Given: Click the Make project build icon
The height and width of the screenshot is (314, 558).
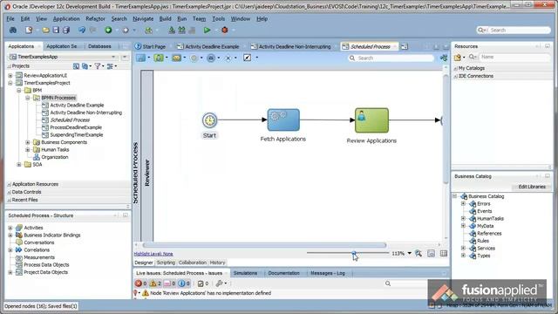Looking at the screenshot, I should 172,31.
